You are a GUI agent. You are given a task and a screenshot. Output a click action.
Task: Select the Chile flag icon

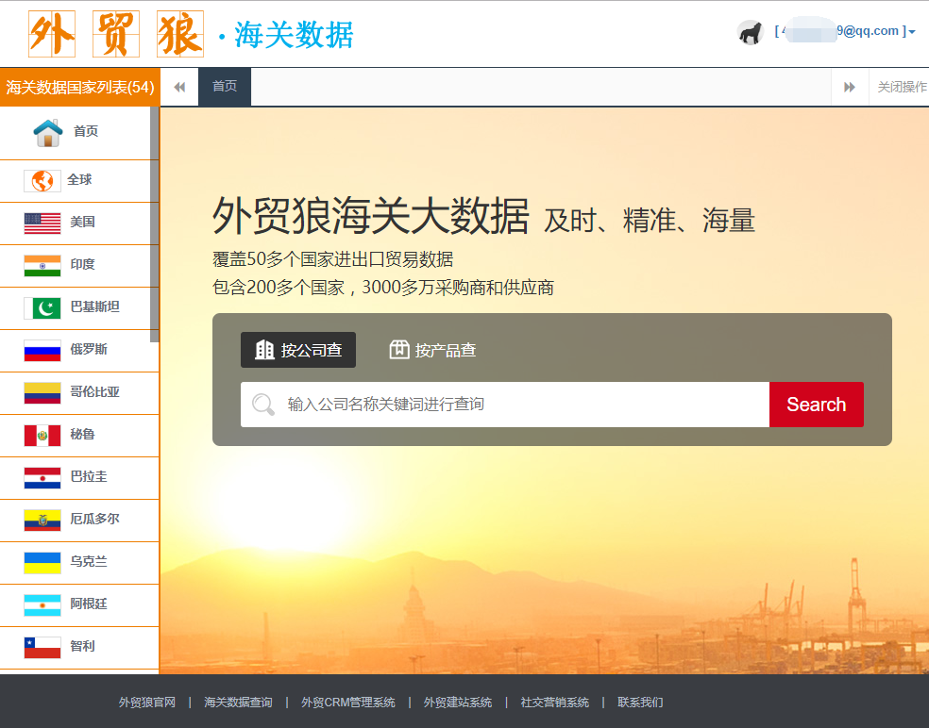tap(42, 647)
